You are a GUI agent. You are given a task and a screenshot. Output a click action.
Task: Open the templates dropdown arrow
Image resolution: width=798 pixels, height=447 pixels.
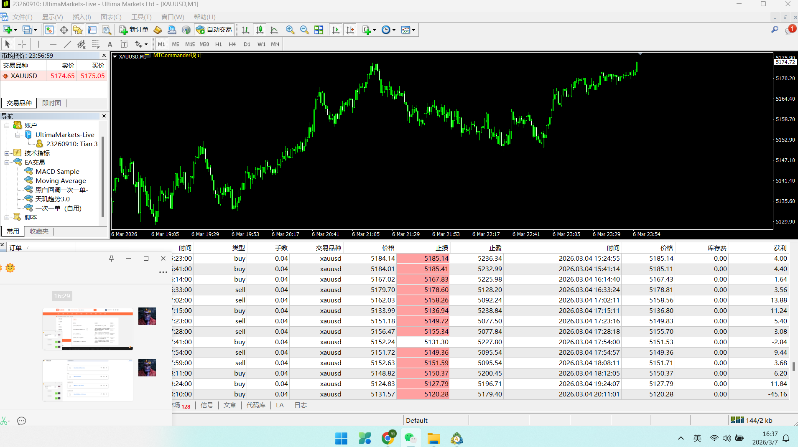pyautogui.click(x=413, y=30)
